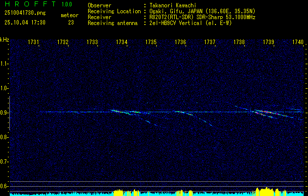Screen dimensions: 308x196
Task: Click the kHz axis unit label
Action: tap(4, 40)
